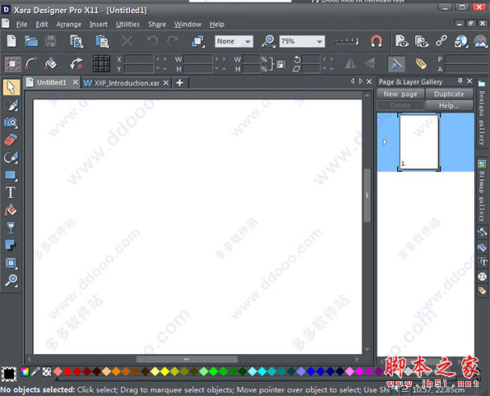Select the Transparency wine glass tool
This screenshot has width=490, height=396.
(11, 228)
